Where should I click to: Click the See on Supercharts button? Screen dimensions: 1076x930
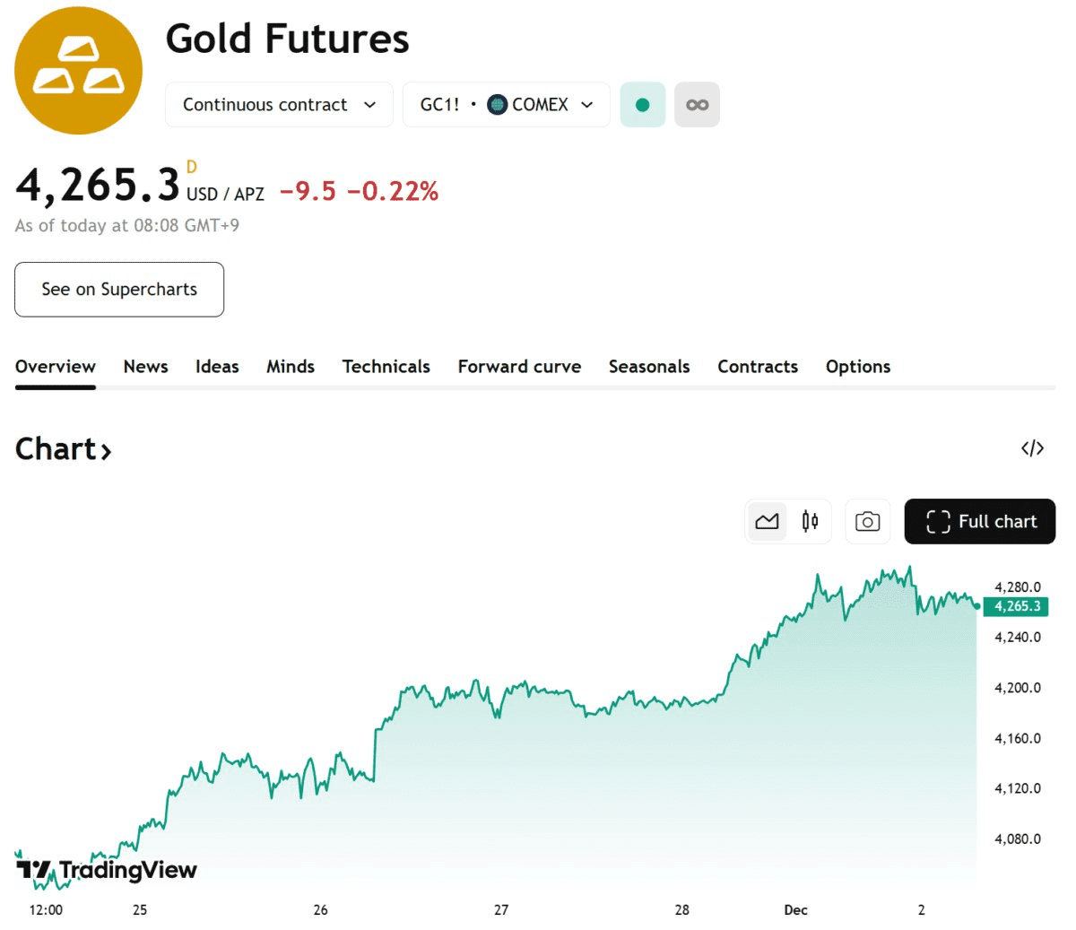119,290
